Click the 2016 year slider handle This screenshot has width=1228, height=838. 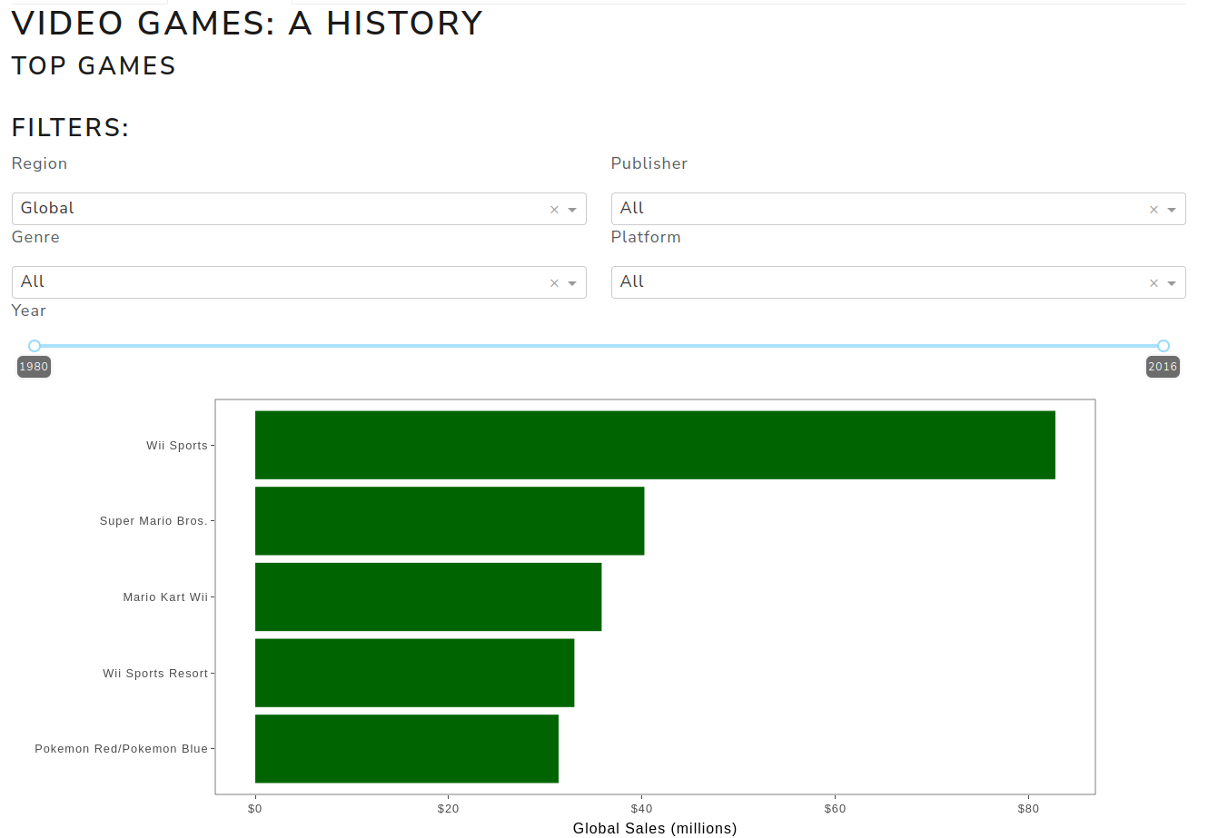(1164, 346)
